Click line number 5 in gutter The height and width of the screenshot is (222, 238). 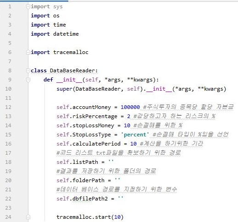(10, 43)
